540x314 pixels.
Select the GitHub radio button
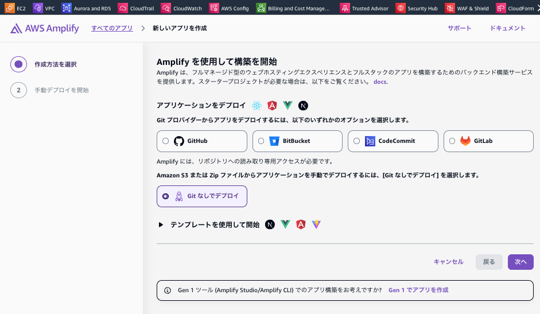coord(166,141)
